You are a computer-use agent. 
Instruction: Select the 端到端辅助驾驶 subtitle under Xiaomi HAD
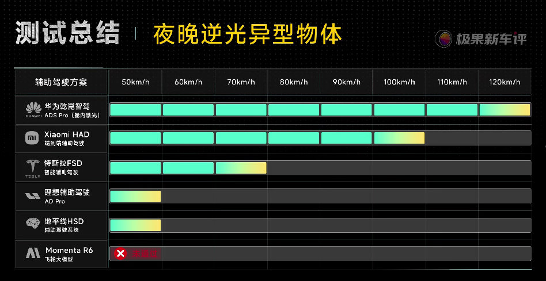click(x=65, y=143)
